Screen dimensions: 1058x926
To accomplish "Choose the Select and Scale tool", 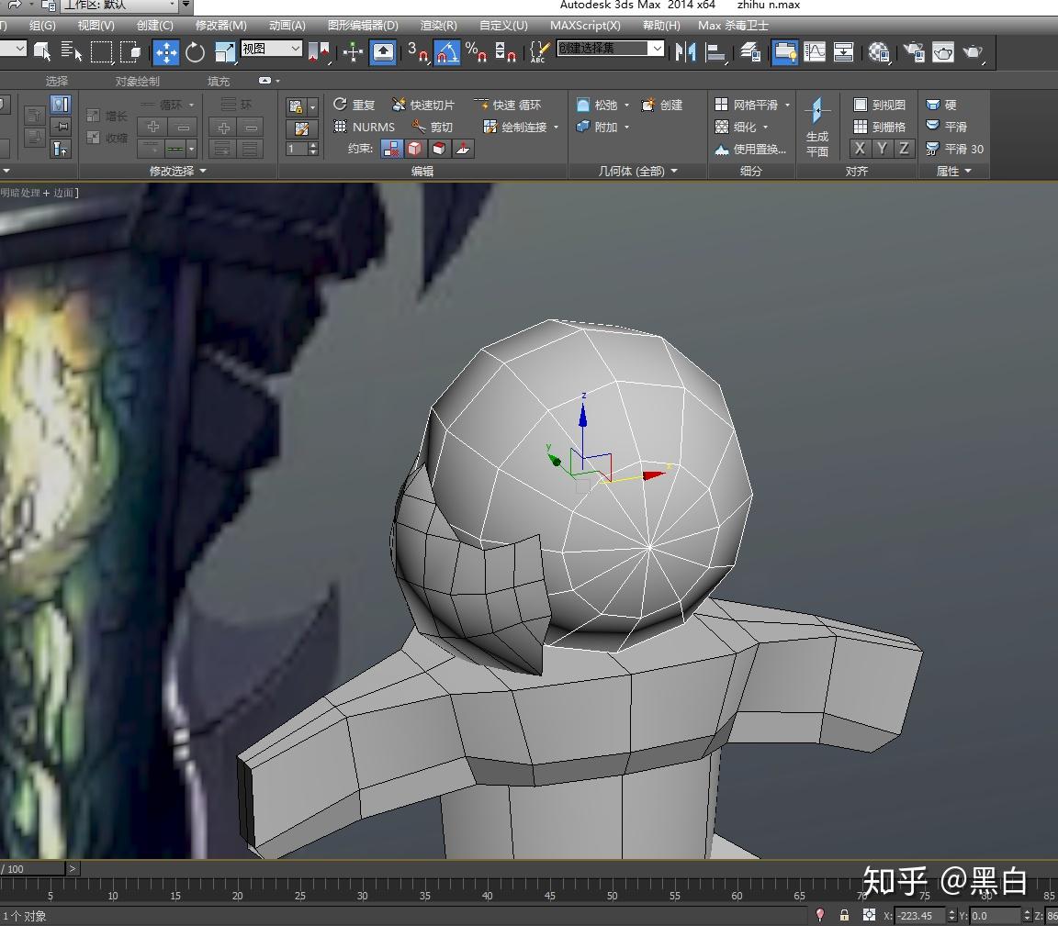I will (x=225, y=52).
